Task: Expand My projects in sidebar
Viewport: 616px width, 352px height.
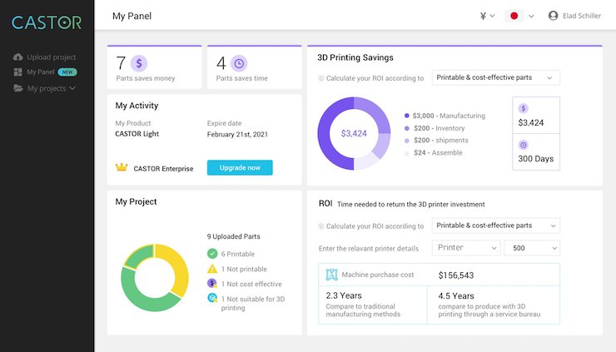Action: (50, 88)
